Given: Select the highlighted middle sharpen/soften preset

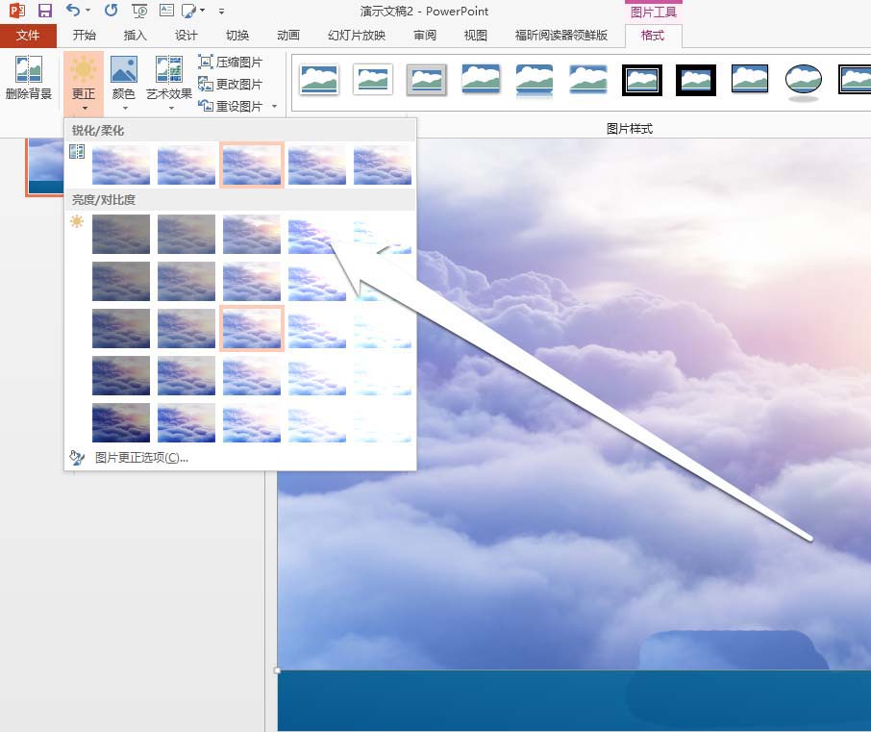Looking at the screenshot, I should [252, 165].
